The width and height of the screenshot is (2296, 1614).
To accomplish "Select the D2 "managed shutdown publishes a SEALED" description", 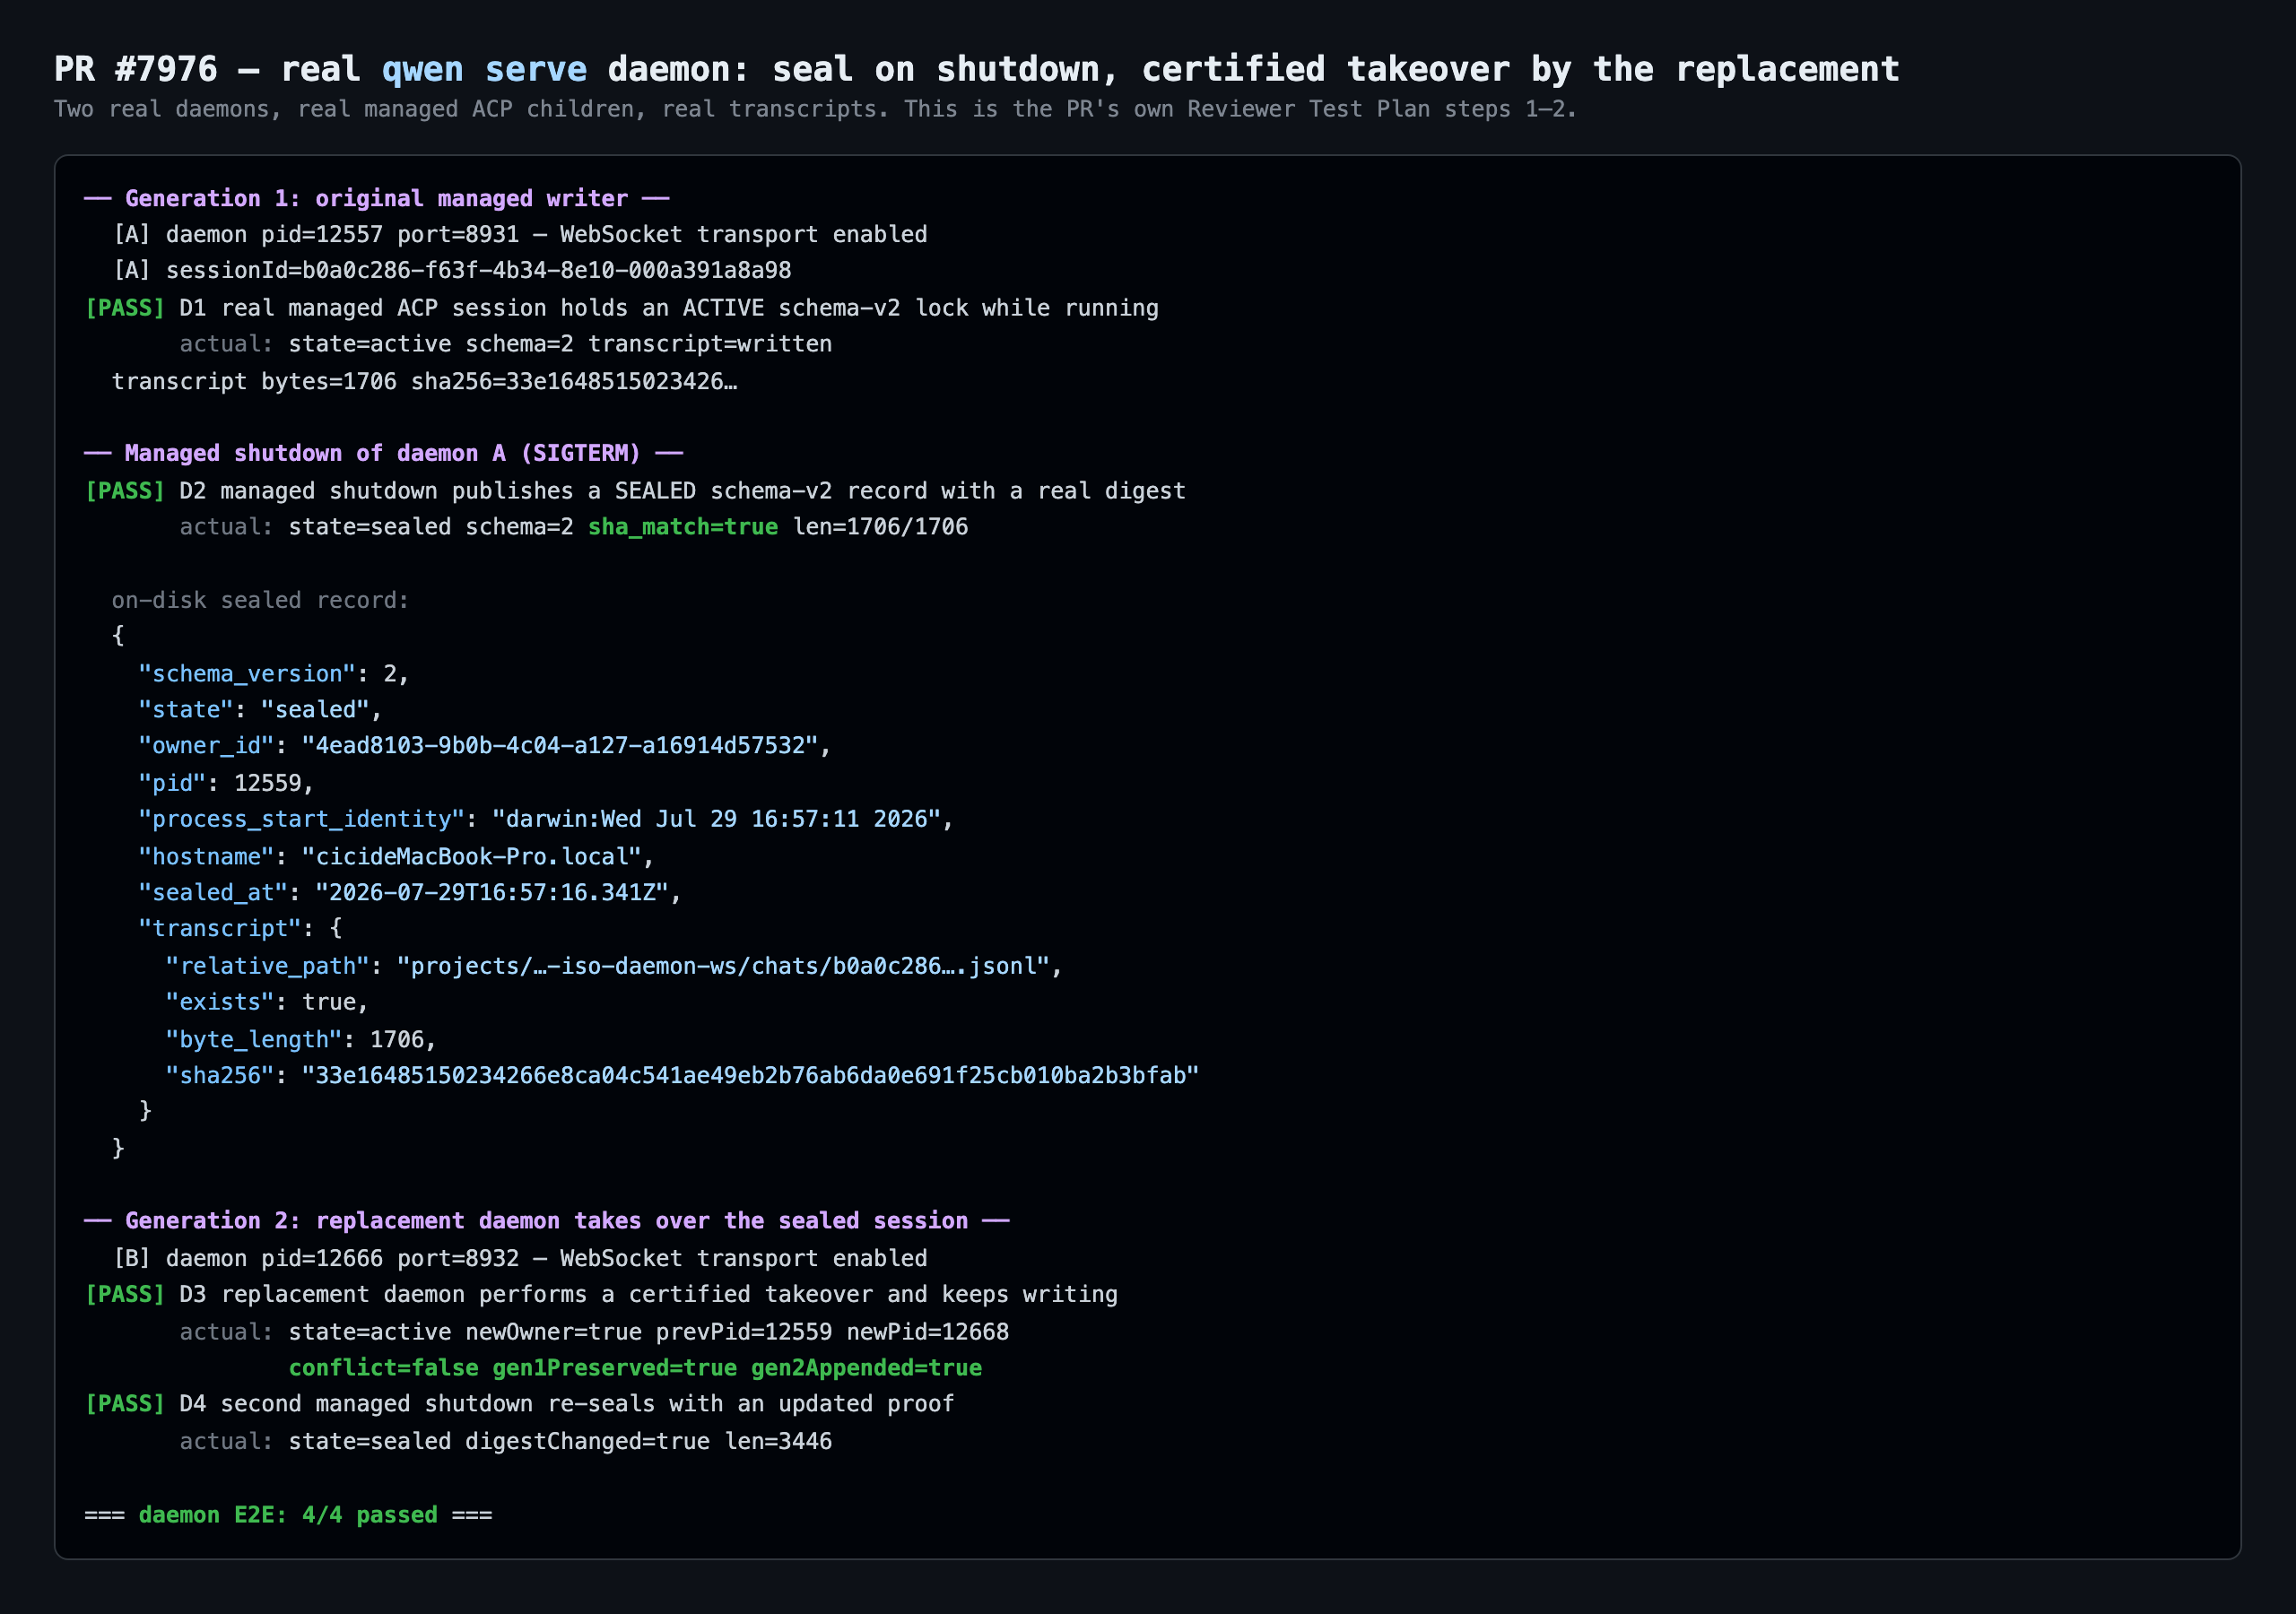I will point(683,491).
